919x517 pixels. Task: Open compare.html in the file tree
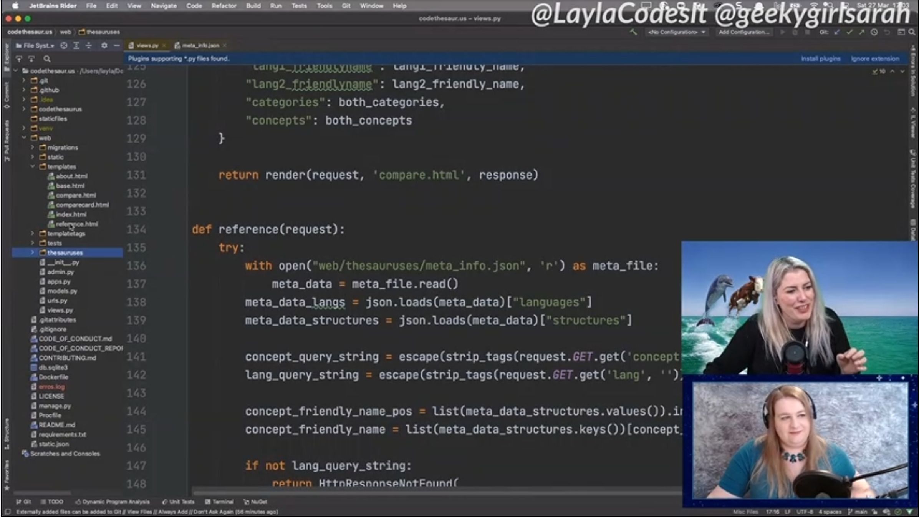point(76,195)
